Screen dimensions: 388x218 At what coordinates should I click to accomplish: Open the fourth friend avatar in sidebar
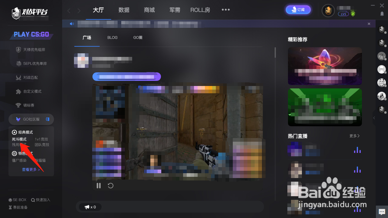click(x=382, y=69)
